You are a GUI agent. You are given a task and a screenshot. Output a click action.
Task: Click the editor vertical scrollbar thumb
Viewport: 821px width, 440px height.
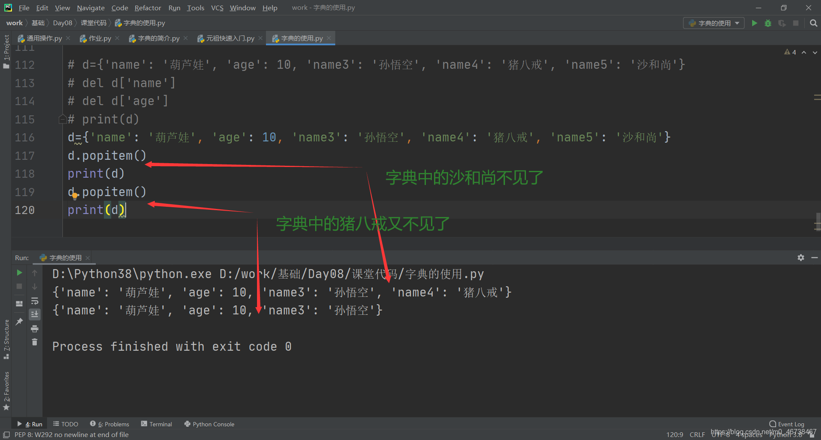(818, 221)
